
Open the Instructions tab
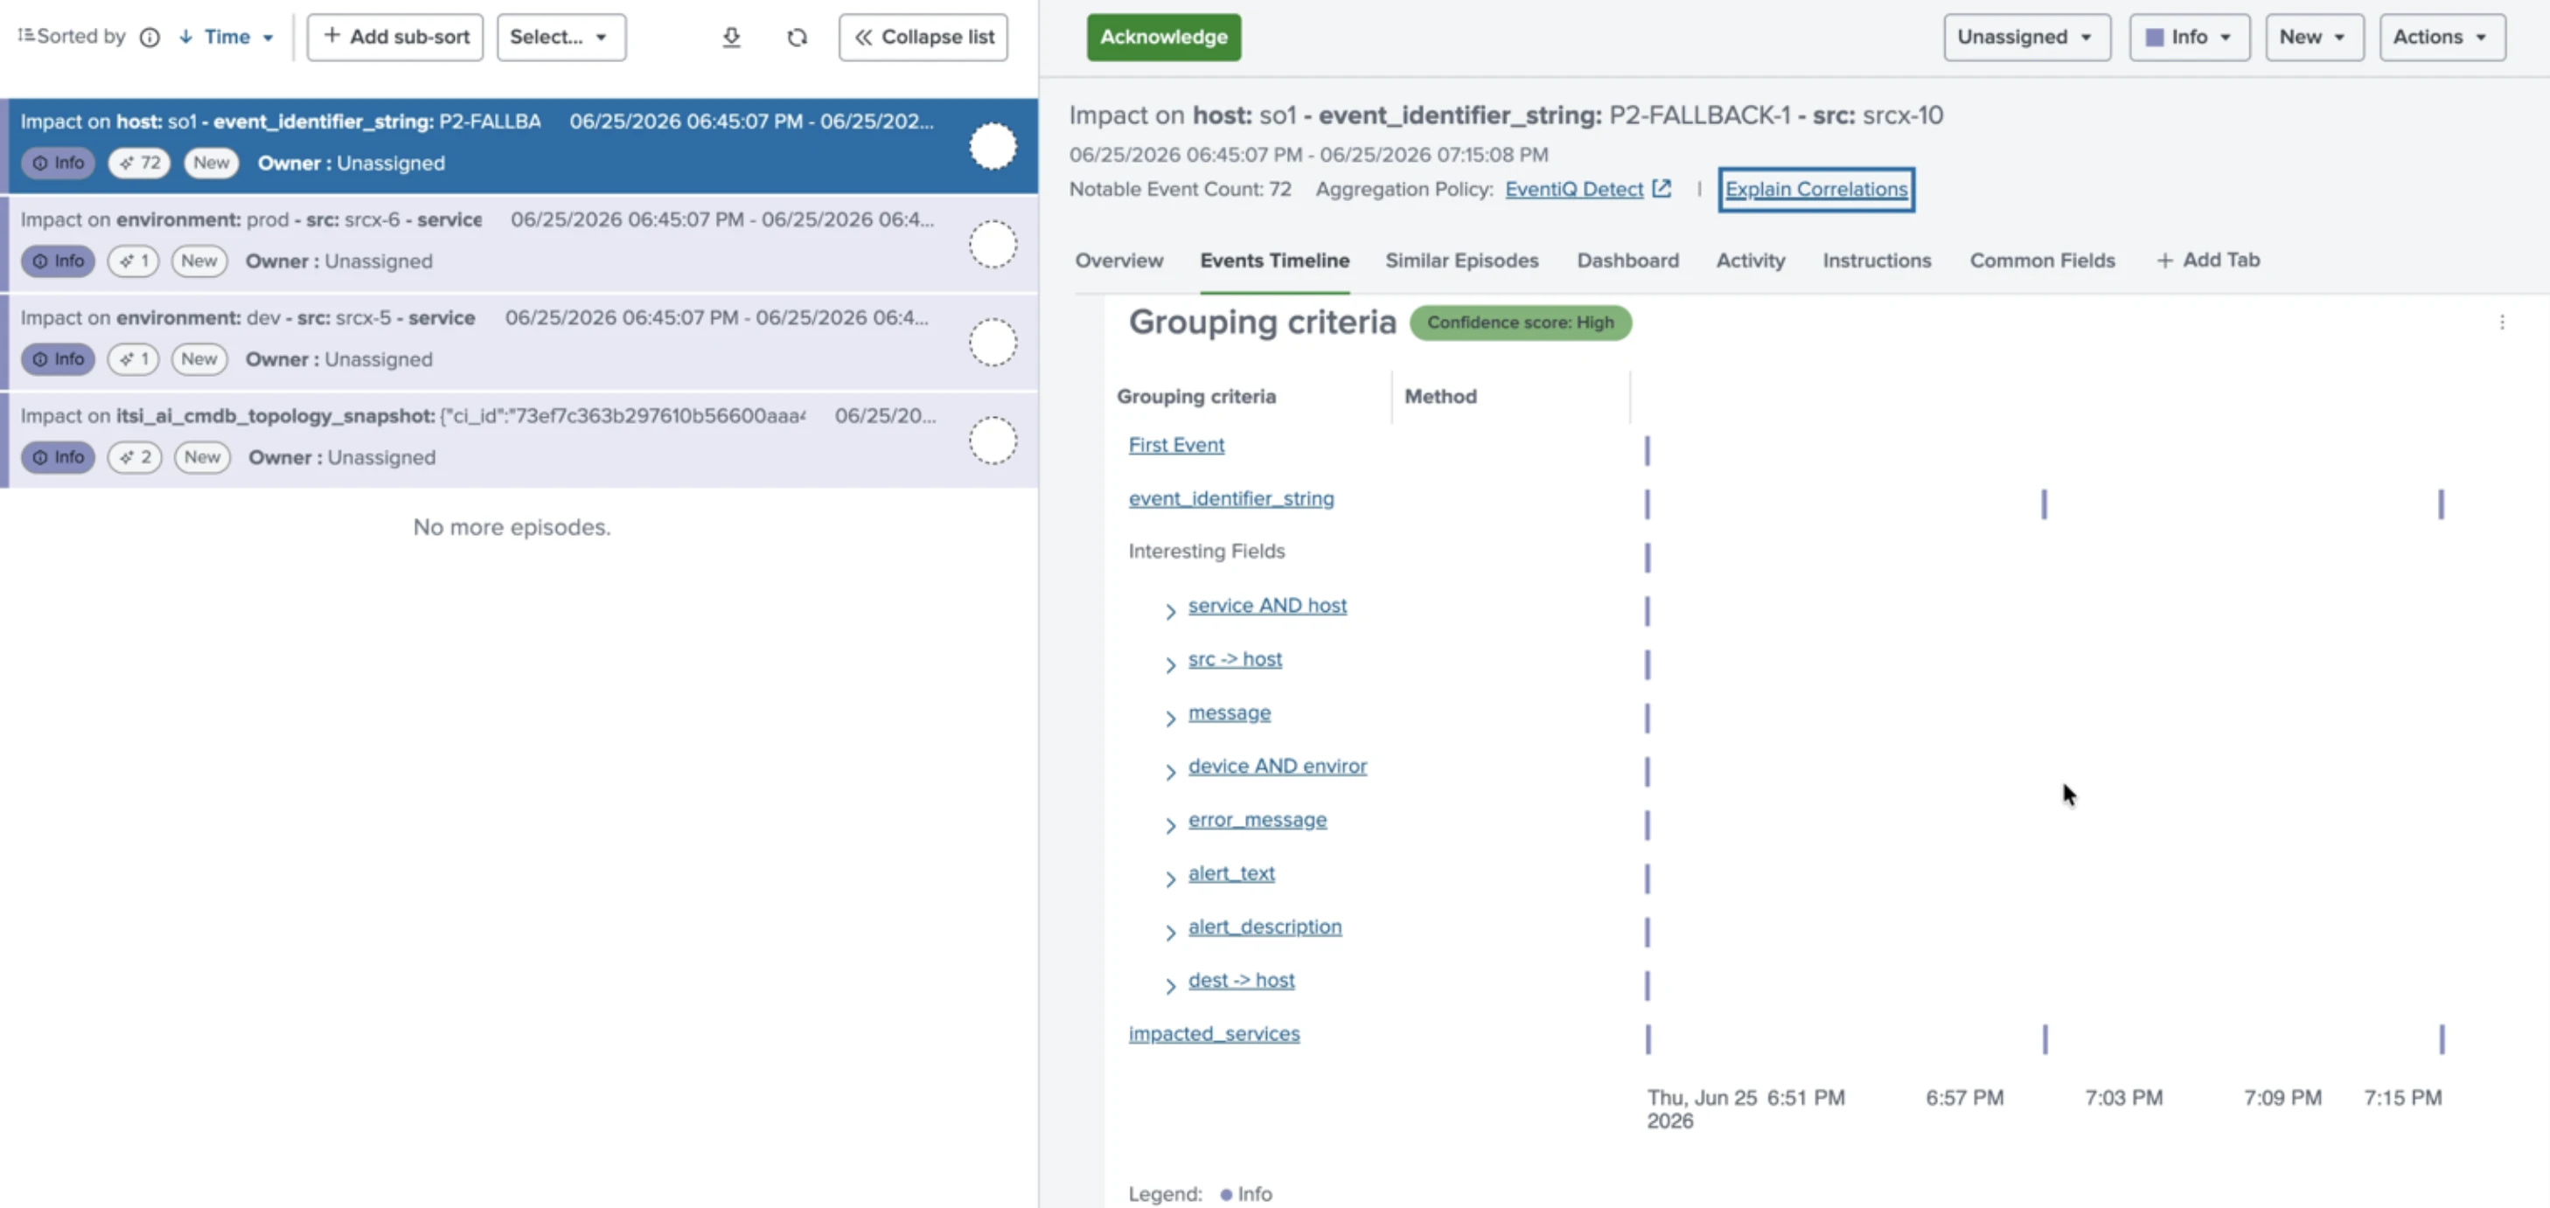coord(1876,260)
